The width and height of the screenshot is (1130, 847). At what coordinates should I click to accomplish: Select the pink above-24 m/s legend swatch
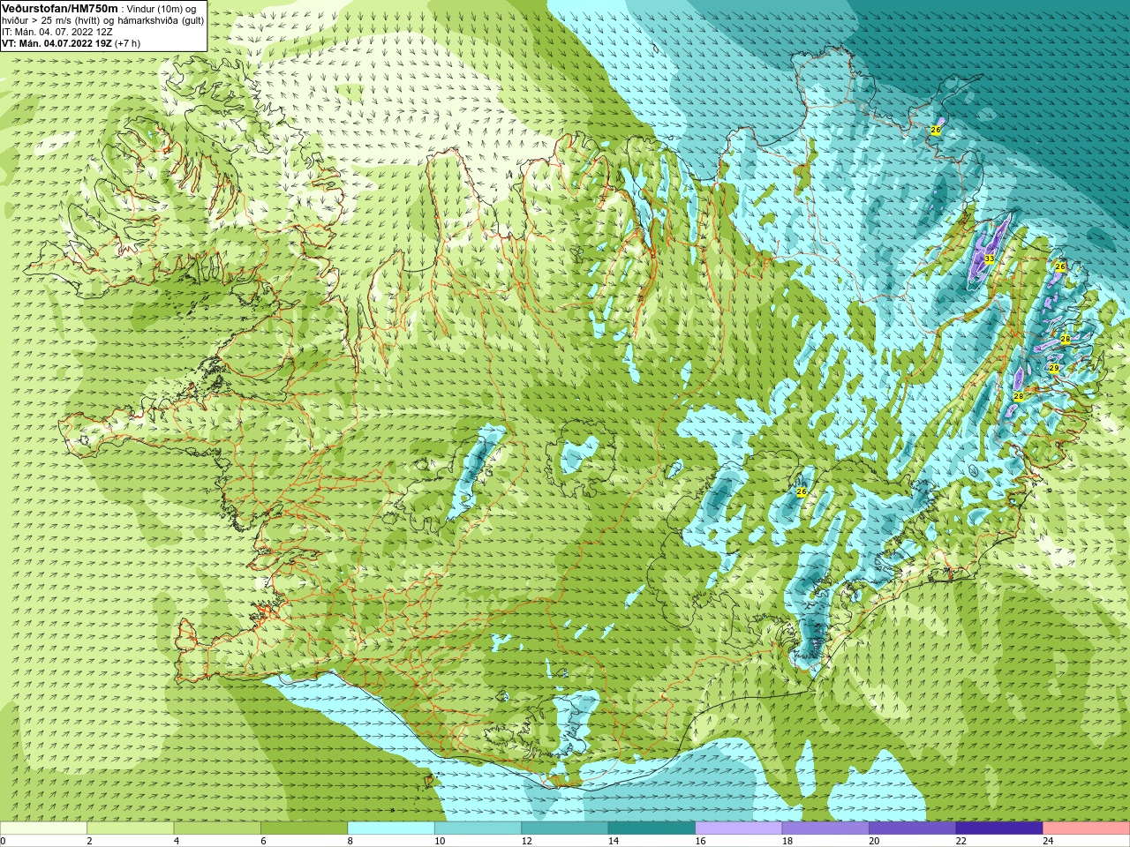[x=1087, y=828]
